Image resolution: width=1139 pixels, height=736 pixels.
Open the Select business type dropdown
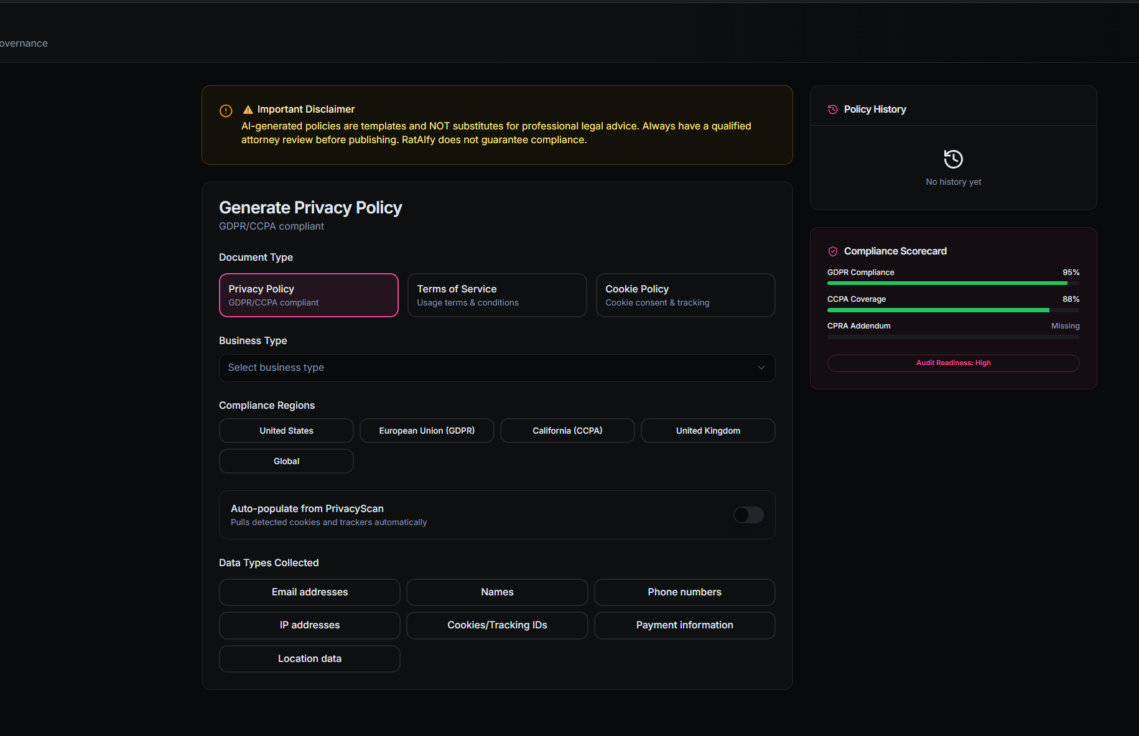[x=496, y=368]
